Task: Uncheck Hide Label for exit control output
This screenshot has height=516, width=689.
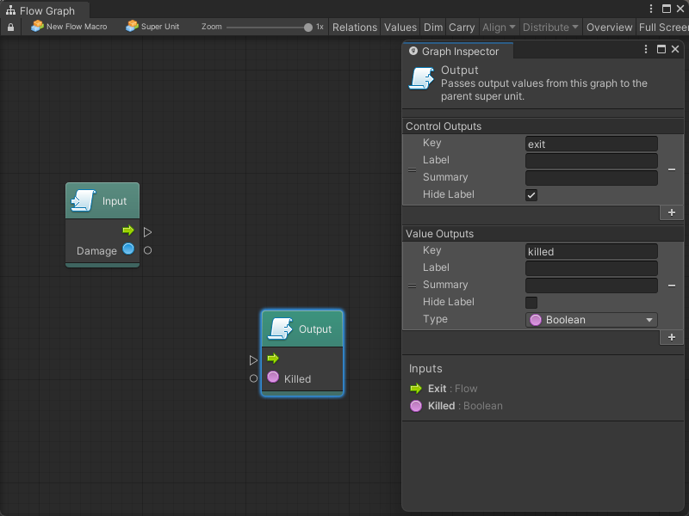Action: tap(531, 195)
